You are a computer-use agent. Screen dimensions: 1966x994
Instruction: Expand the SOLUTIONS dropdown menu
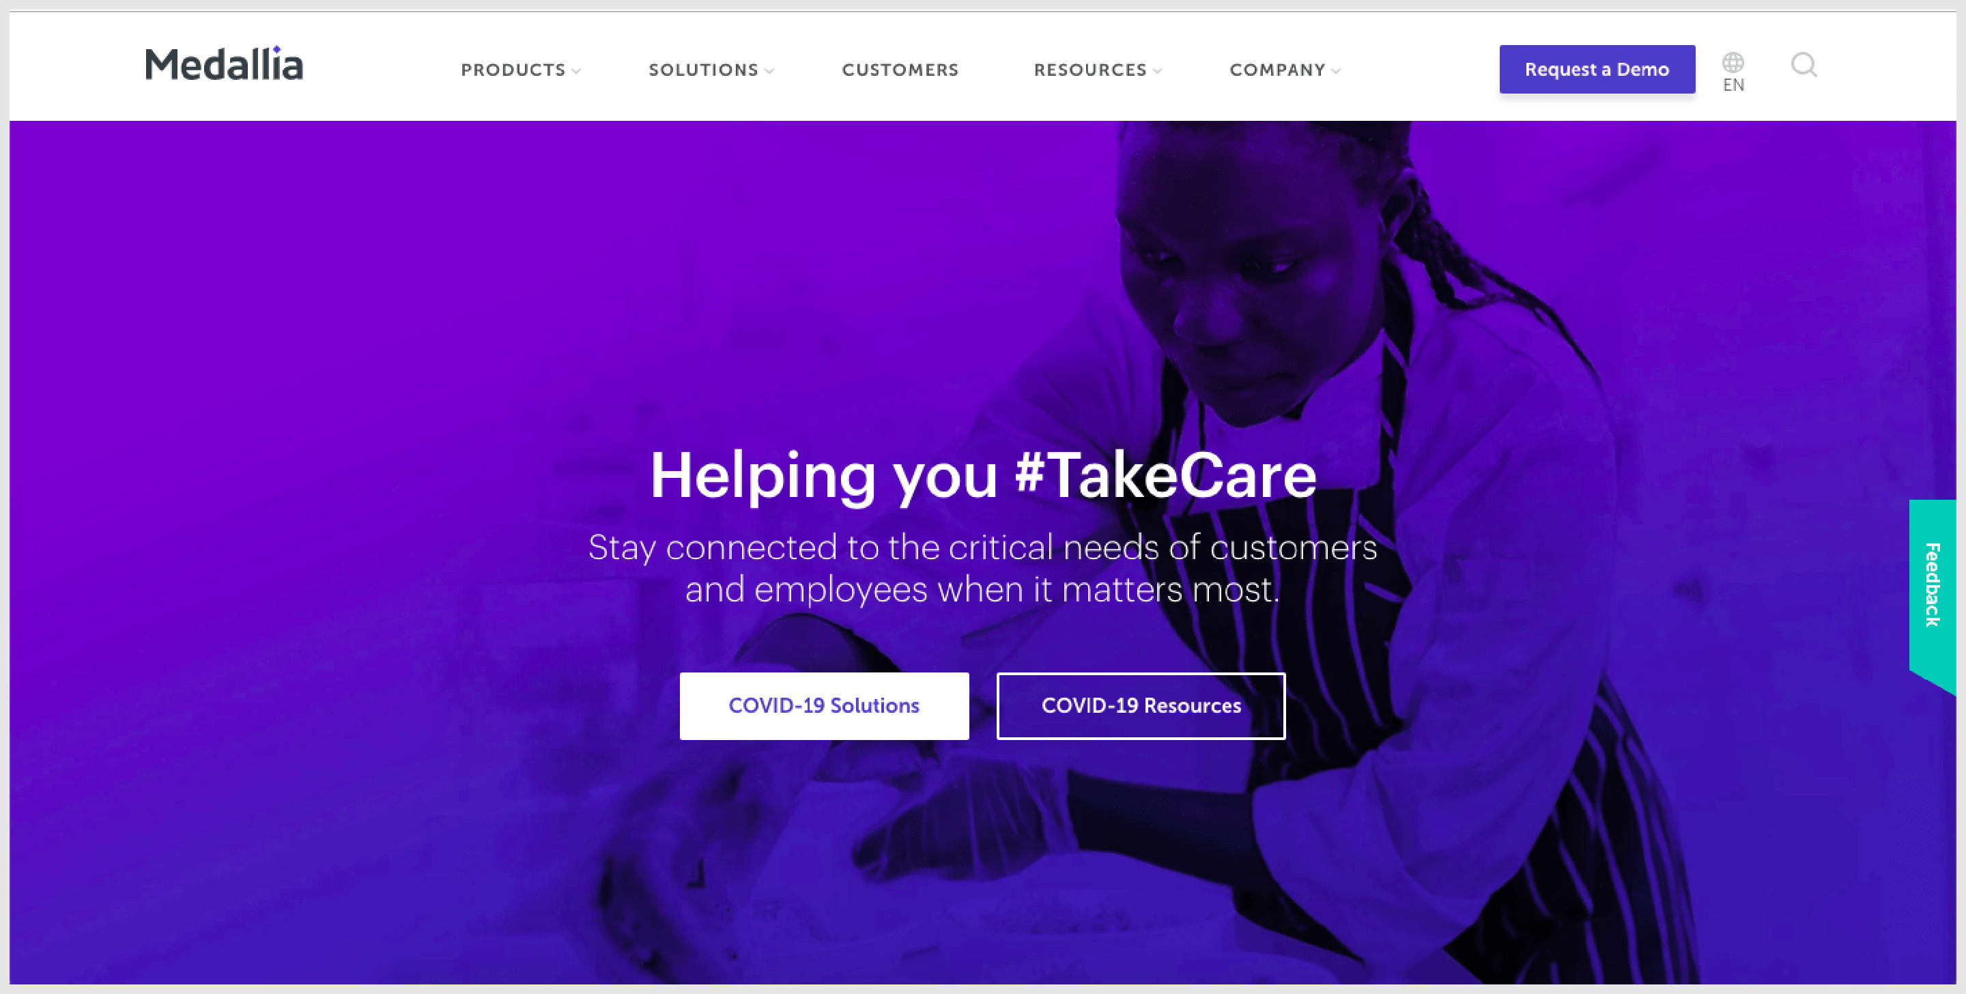[x=711, y=70]
